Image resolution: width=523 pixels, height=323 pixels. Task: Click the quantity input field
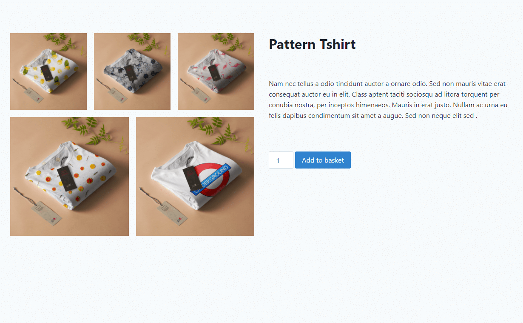click(281, 160)
